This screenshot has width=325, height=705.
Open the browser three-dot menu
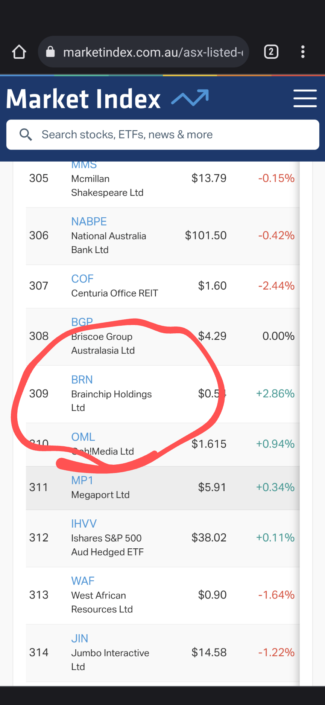click(x=303, y=52)
